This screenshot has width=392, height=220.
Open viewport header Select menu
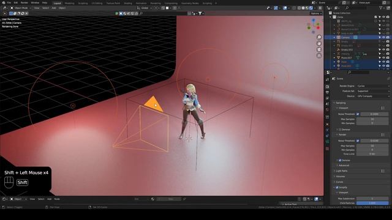pos(45,8)
